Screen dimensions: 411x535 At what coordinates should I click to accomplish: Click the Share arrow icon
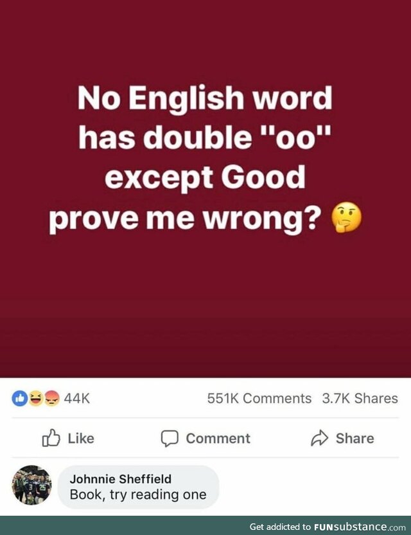tap(319, 438)
